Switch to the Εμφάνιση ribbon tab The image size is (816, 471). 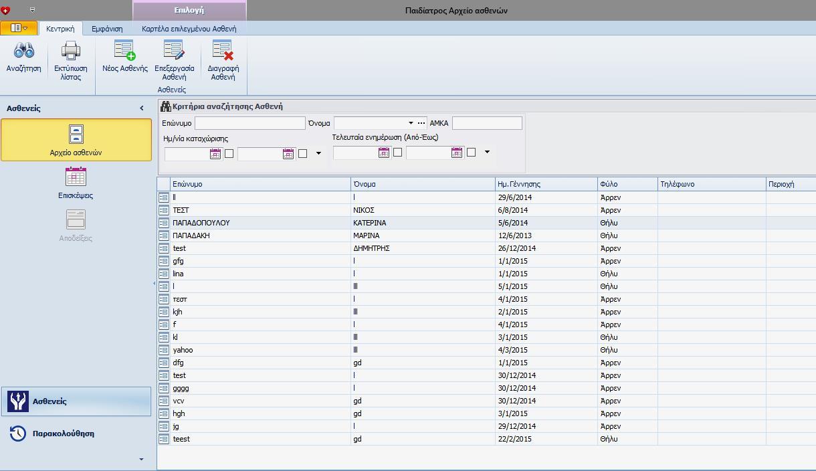(107, 29)
